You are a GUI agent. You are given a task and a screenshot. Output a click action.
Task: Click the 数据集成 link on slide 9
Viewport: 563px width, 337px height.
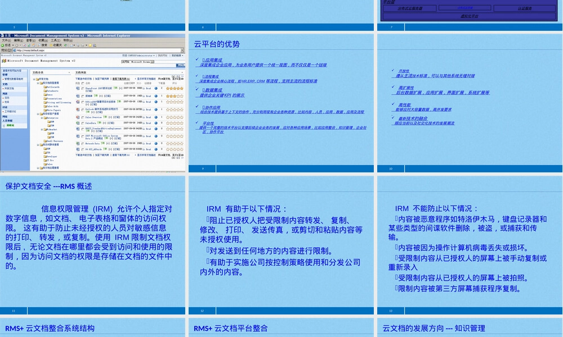click(212, 90)
